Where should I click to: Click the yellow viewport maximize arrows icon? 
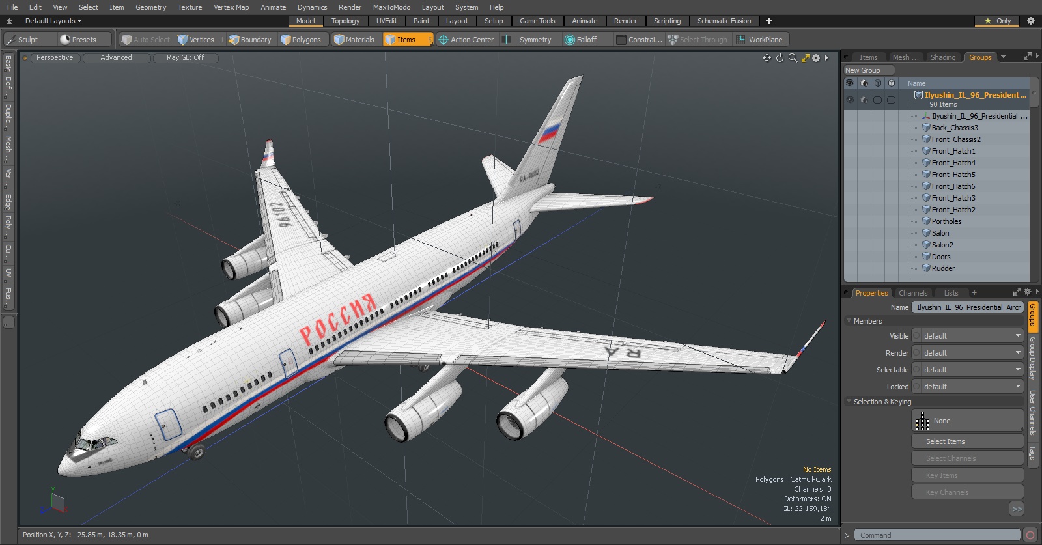(806, 58)
